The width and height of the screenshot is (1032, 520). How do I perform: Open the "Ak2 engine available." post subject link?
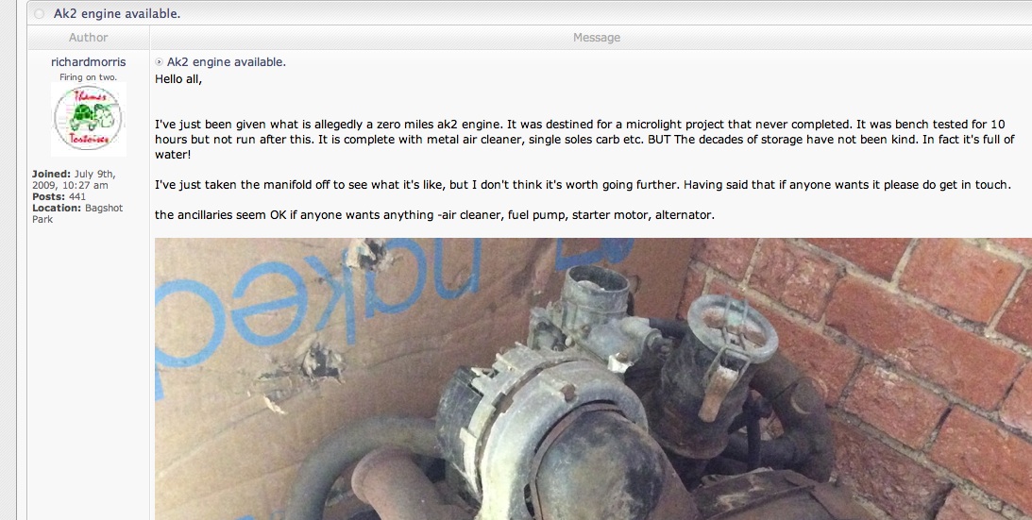(227, 62)
